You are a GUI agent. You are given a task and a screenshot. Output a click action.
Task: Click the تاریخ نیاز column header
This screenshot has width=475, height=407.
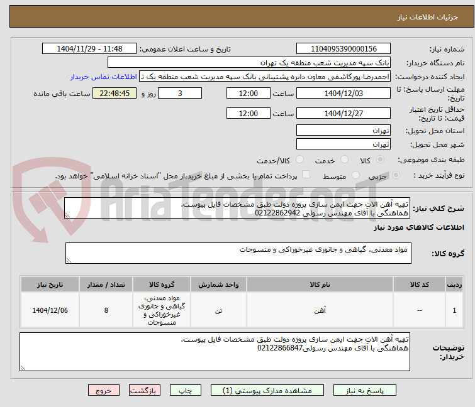click(50, 285)
